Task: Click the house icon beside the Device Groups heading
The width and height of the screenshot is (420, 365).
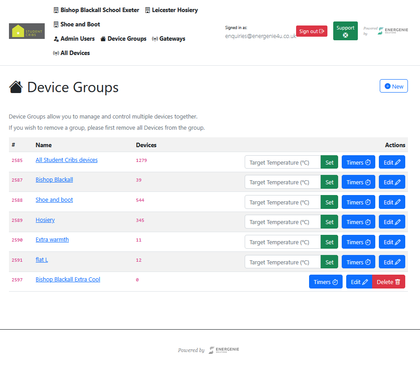Action: [x=16, y=87]
